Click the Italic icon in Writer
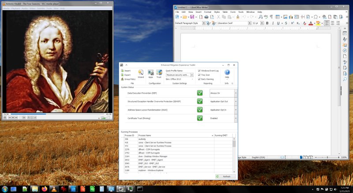 [x=273, y=23]
